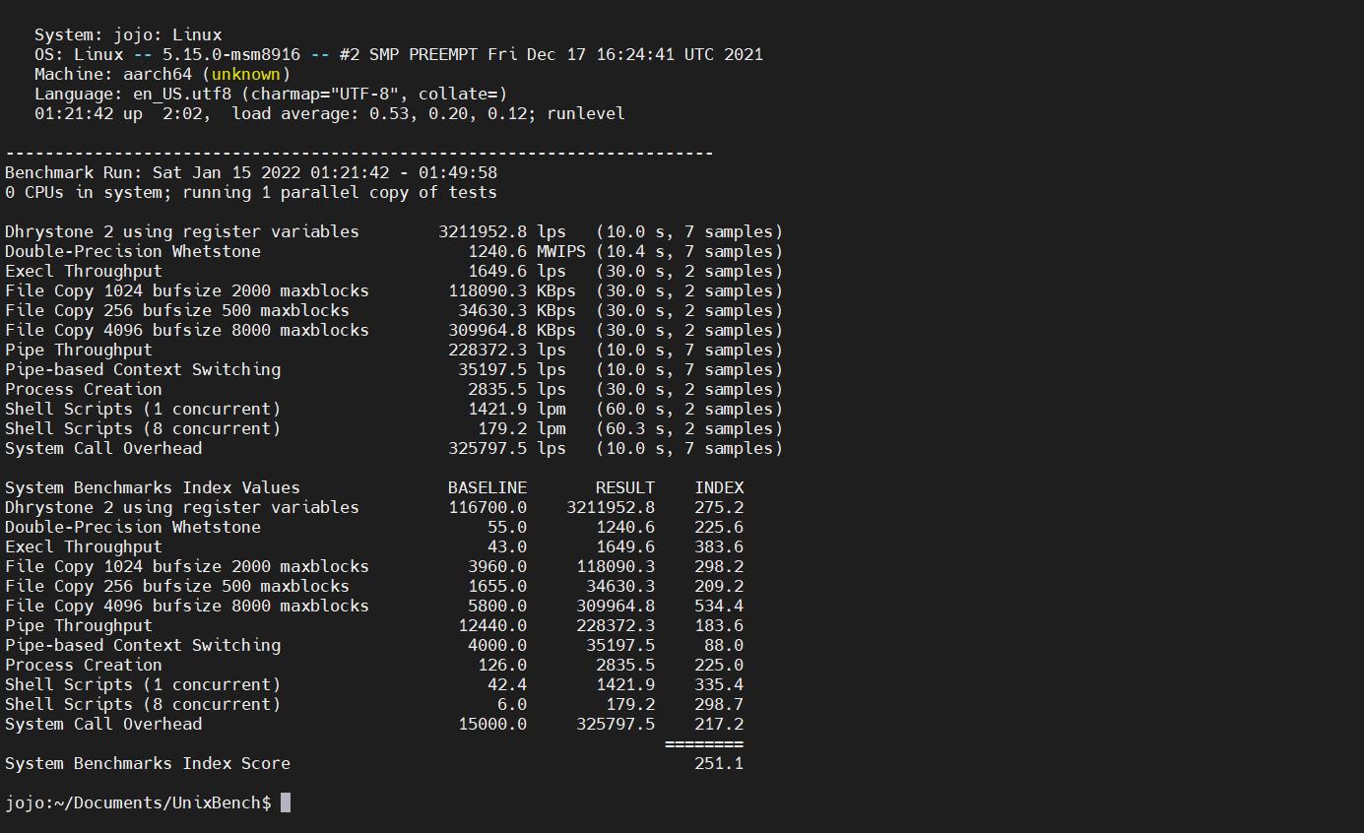
Task: Click the terminal cursor at the prompt
Action: point(286,802)
